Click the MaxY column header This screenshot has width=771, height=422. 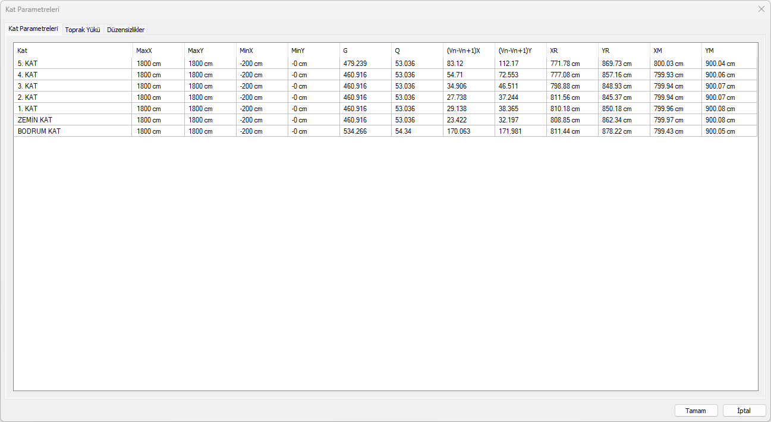[210, 51]
